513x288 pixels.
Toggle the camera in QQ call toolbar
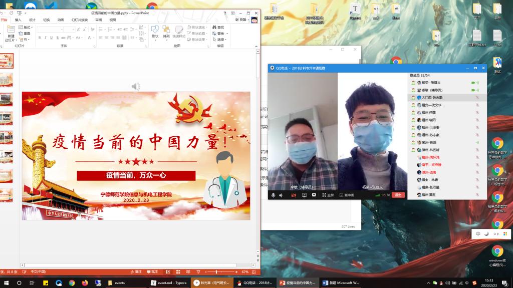[x=294, y=195]
